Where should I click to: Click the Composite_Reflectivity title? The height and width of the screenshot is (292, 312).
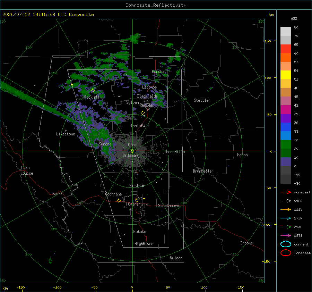pyautogui.click(x=156, y=5)
